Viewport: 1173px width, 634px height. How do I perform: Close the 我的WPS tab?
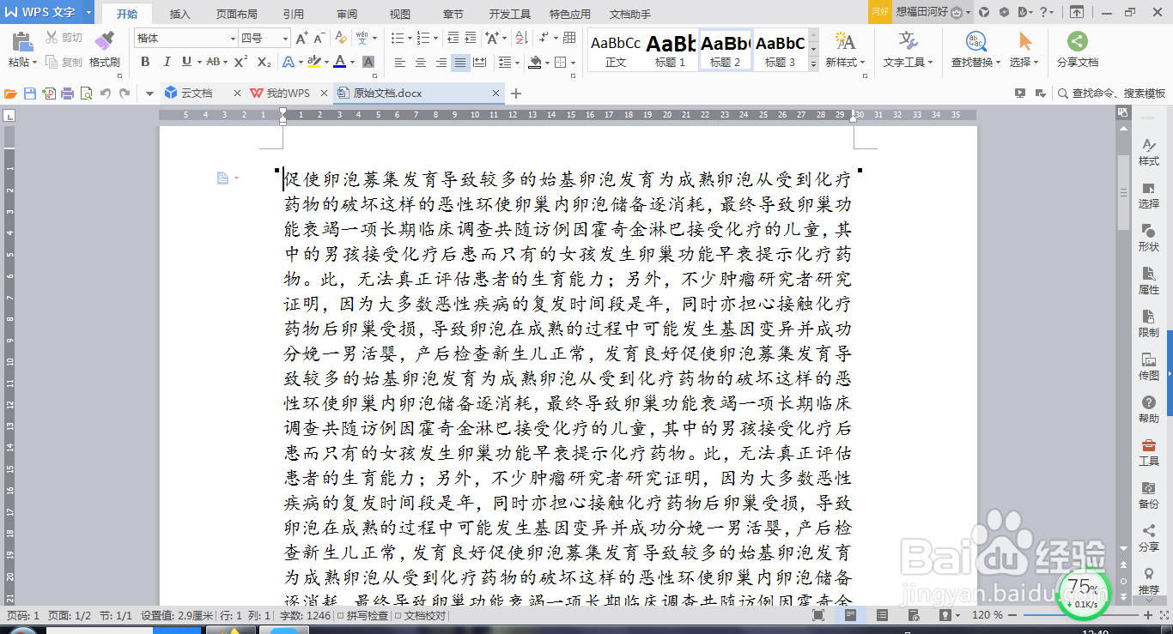323,93
